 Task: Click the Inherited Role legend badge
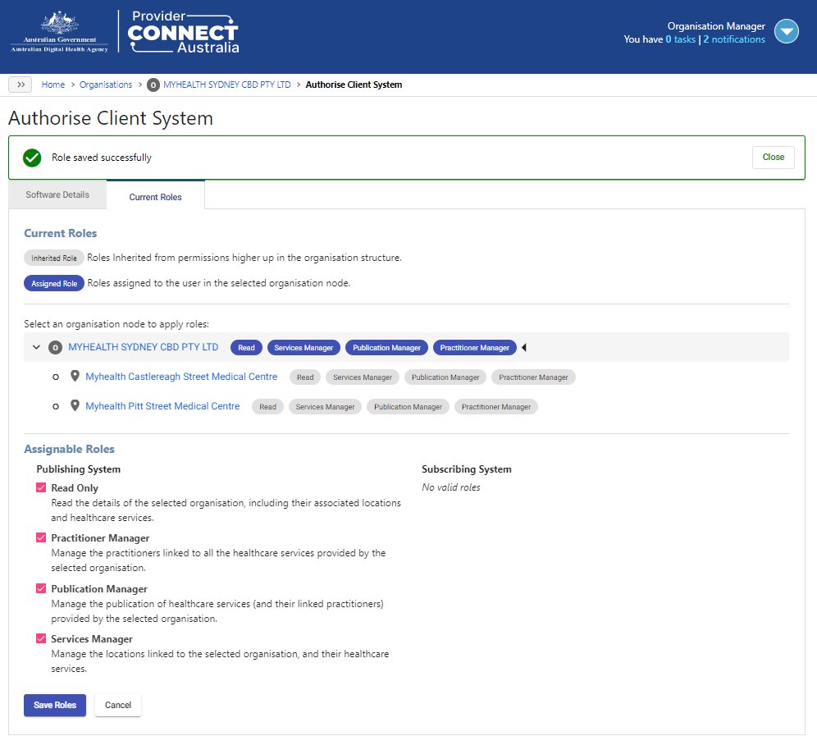(x=54, y=258)
